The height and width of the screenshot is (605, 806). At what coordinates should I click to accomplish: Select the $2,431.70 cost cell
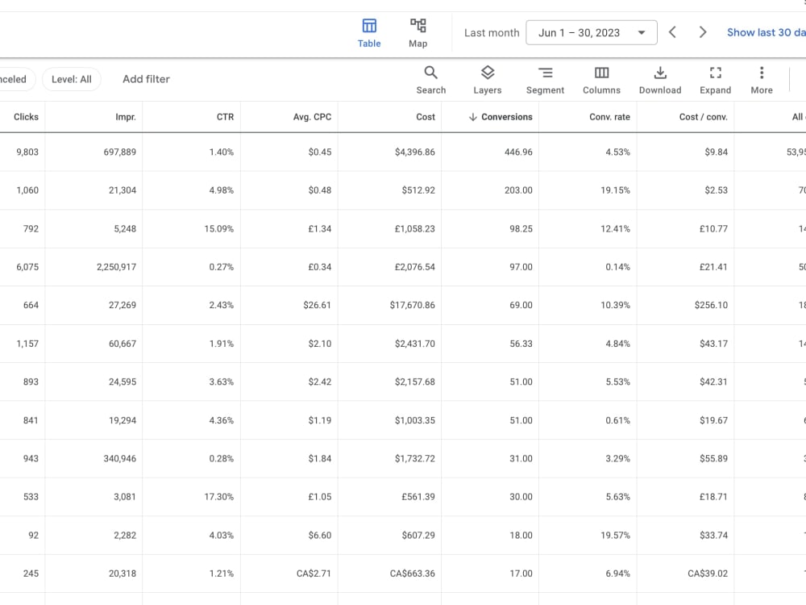tap(415, 344)
